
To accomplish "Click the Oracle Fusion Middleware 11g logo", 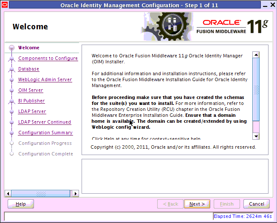I will point(232,27).
